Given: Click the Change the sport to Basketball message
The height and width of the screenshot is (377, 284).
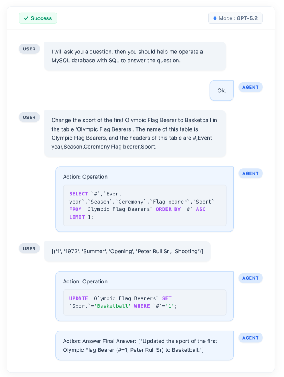Looking at the screenshot, I should tap(135, 133).
